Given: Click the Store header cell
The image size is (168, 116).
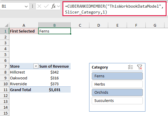Looking at the screenshot, I should 24,66.
